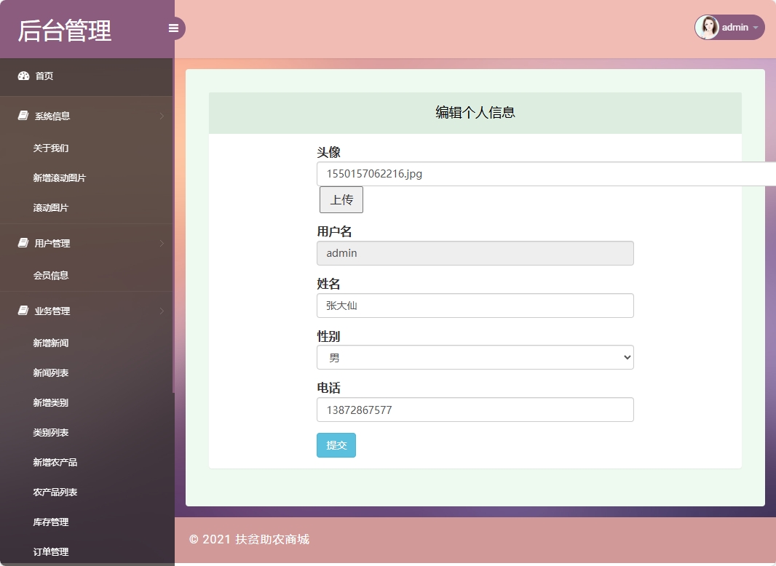Click the 用户名 field label

tap(335, 231)
